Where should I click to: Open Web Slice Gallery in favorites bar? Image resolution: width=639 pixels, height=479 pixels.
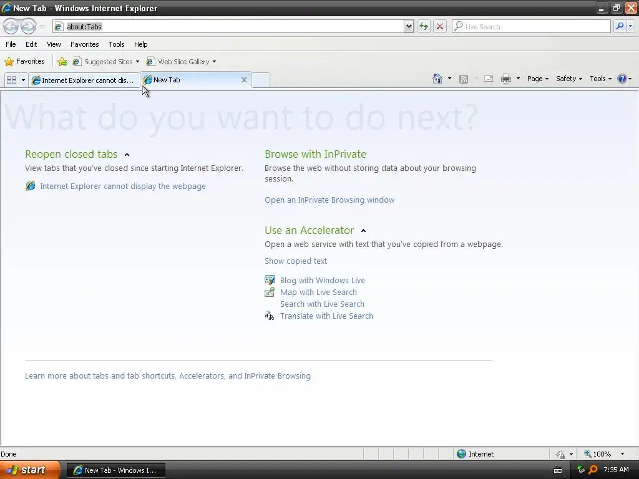point(182,62)
